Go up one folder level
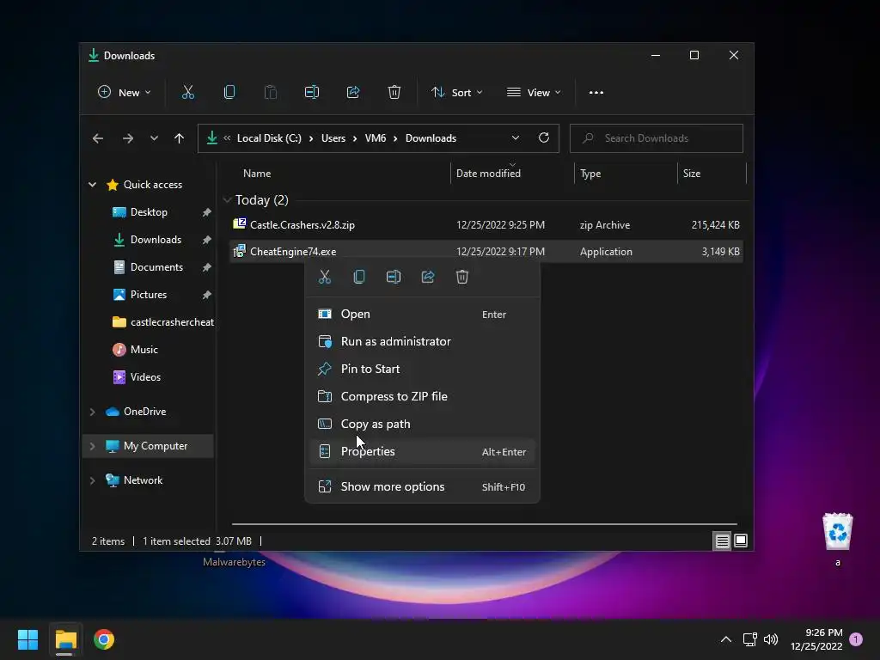This screenshot has height=660, width=880. tap(179, 138)
